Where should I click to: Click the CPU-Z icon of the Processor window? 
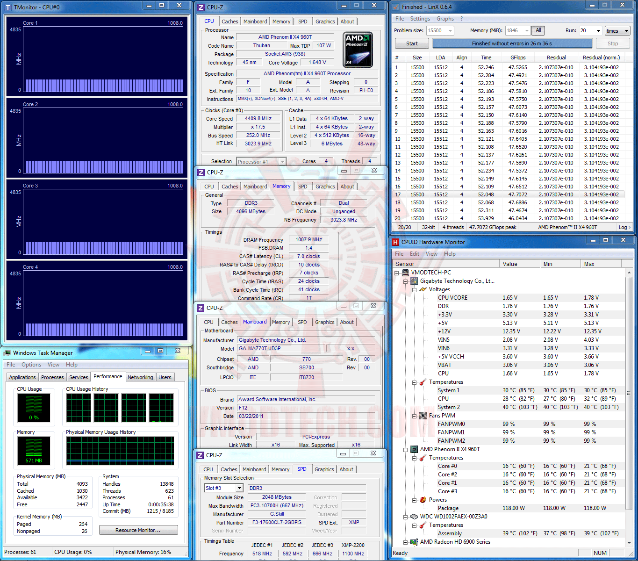[201, 7]
